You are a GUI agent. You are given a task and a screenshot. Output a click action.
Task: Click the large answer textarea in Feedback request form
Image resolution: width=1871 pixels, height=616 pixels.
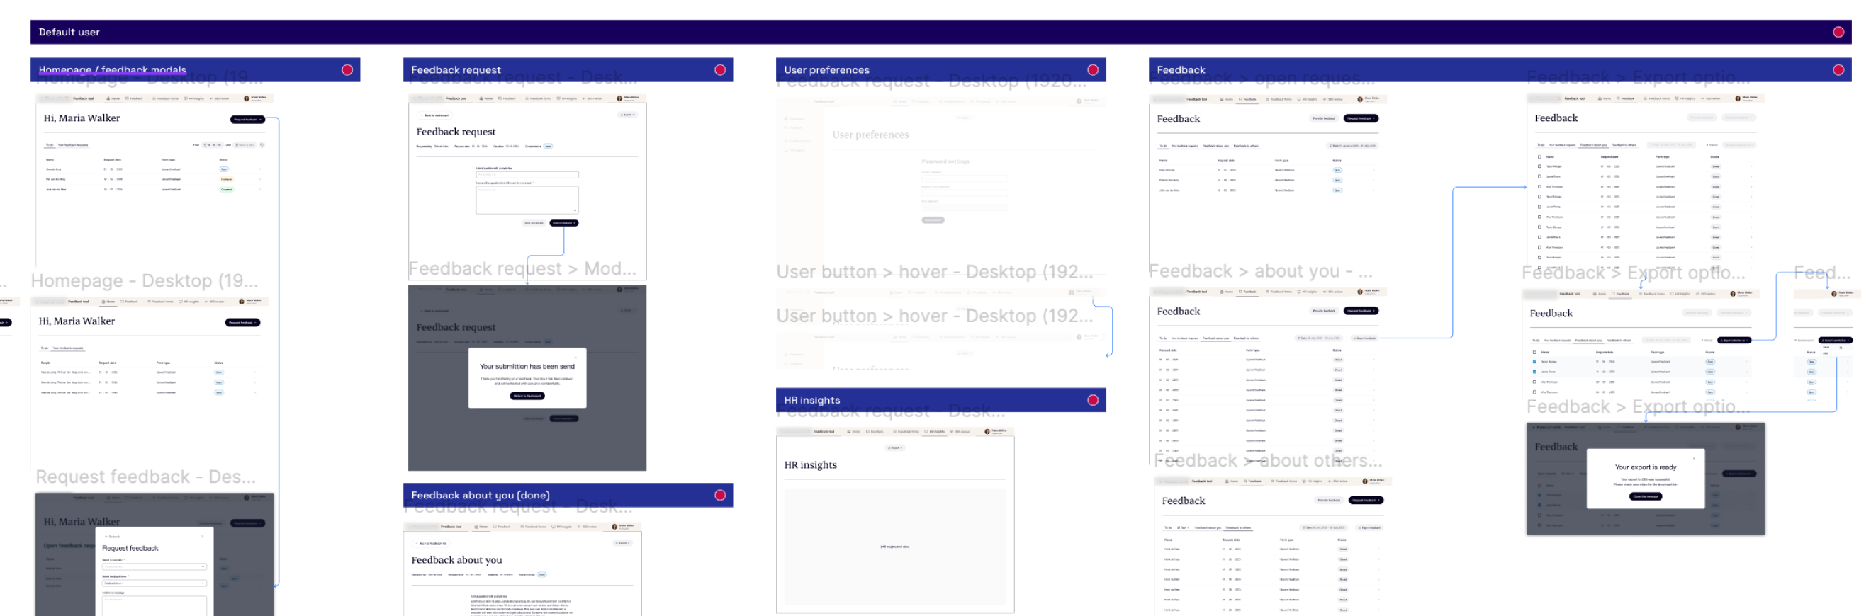tap(527, 200)
